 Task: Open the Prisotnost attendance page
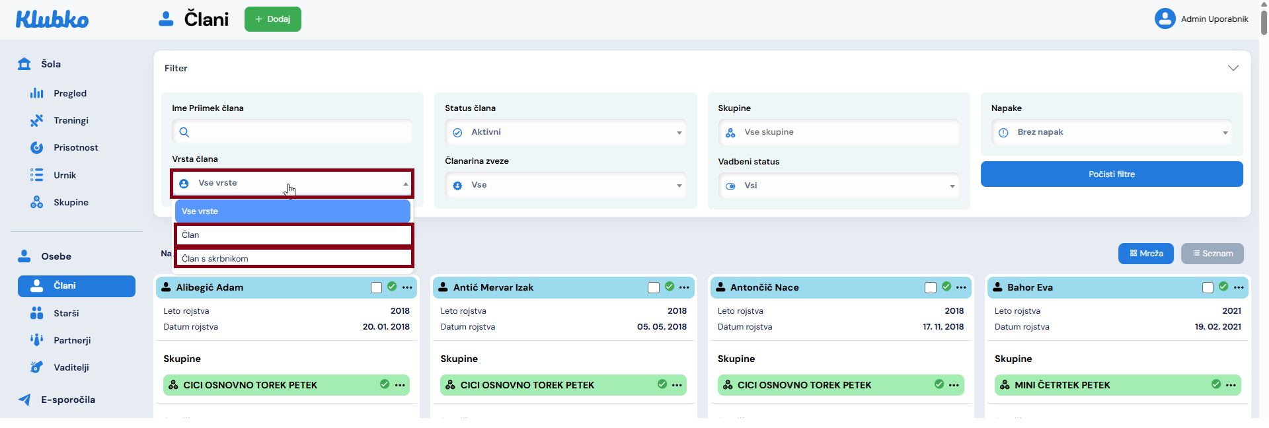[x=75, y=147]
